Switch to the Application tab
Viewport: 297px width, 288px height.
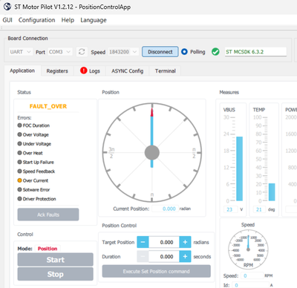[x=22, y=71]
